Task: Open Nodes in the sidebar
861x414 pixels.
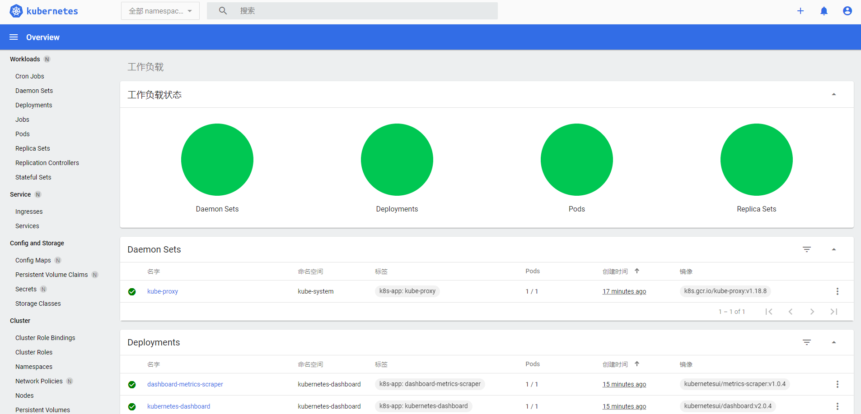Action: coord(24,396)
